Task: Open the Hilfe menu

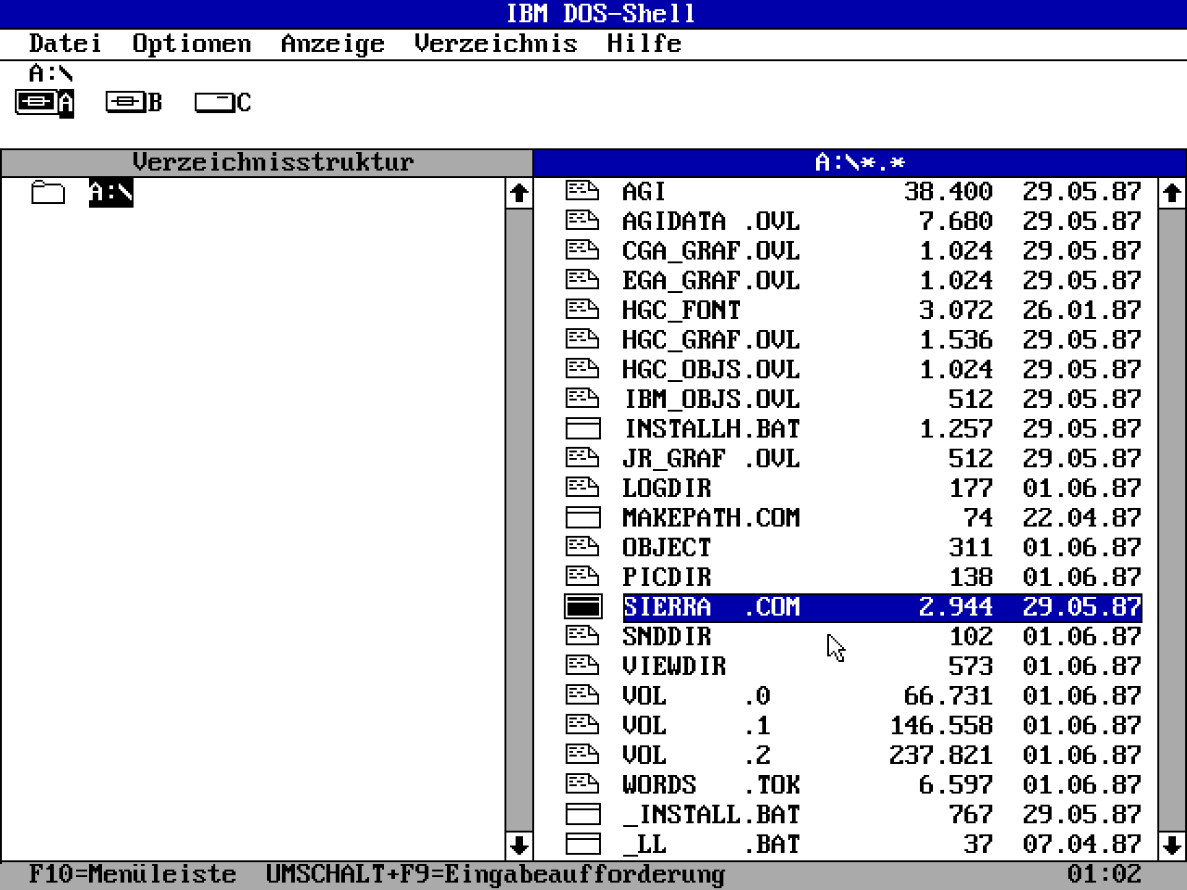Action: (x=644, y=44)
